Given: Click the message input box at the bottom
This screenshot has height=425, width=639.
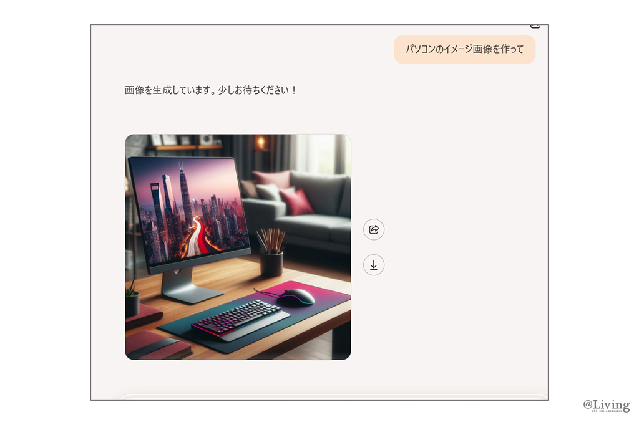Looking at the screenshot, I should [x=331, y=397].
